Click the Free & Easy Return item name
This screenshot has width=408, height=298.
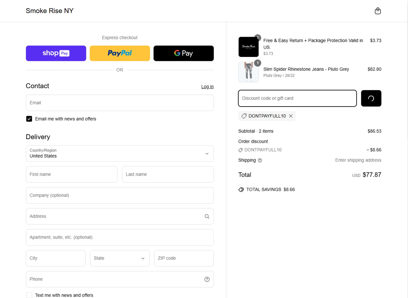313,44
